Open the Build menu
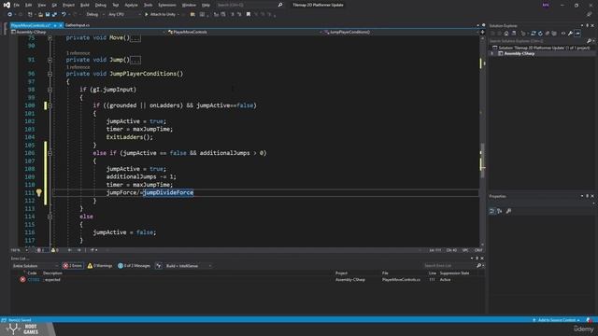Screen dimensions: 598x336 click(85, 5)
